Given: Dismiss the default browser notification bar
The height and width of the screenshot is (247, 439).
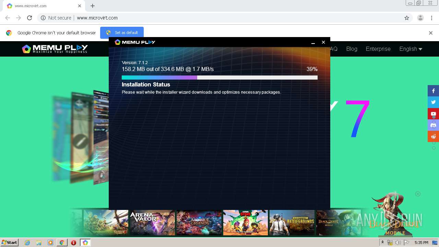Looking at the screenshot, I should (431, 33).
